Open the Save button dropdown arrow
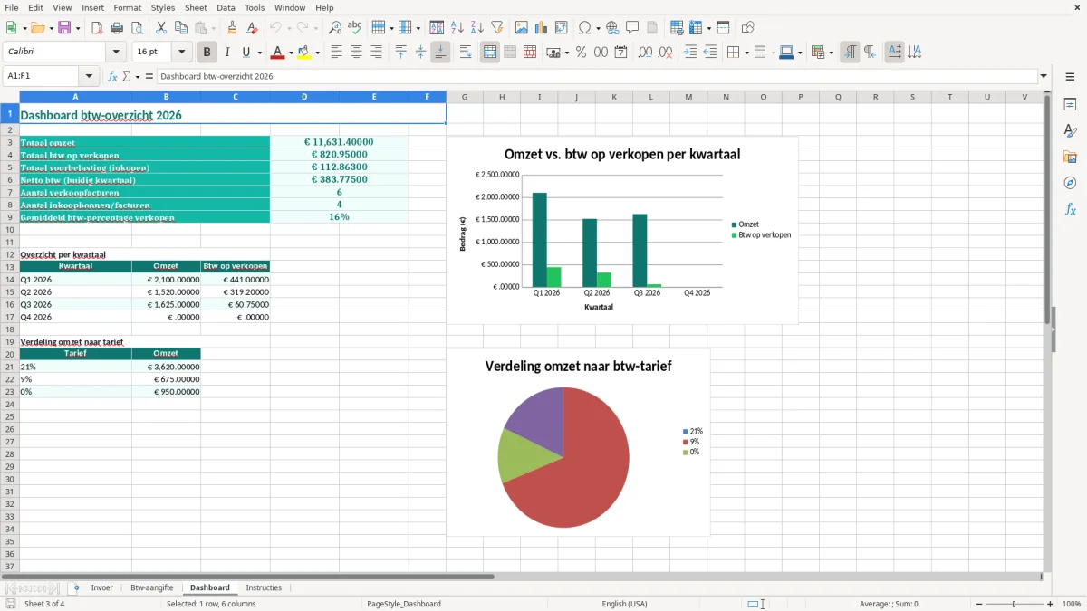1087x611 pixels. [x=78, y=28]
